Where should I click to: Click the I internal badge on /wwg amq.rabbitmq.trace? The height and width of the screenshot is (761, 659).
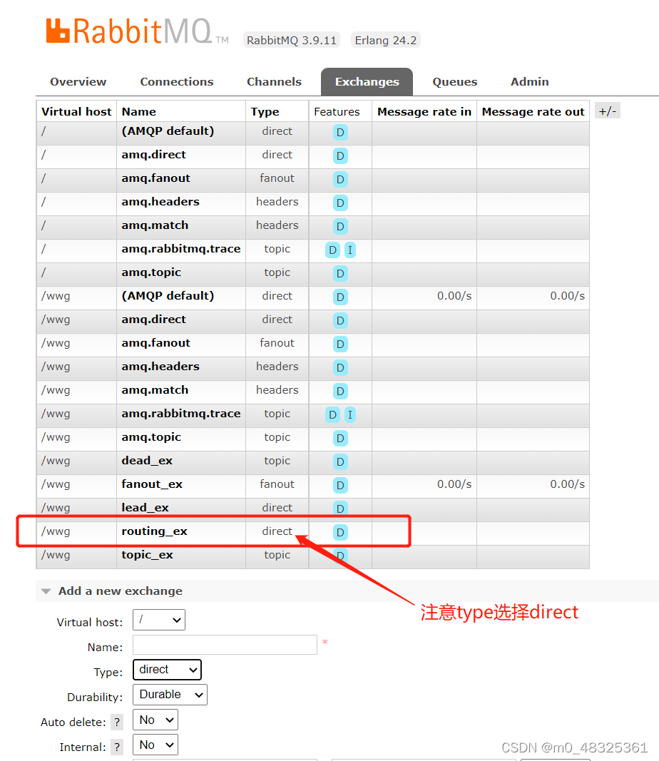350,414
